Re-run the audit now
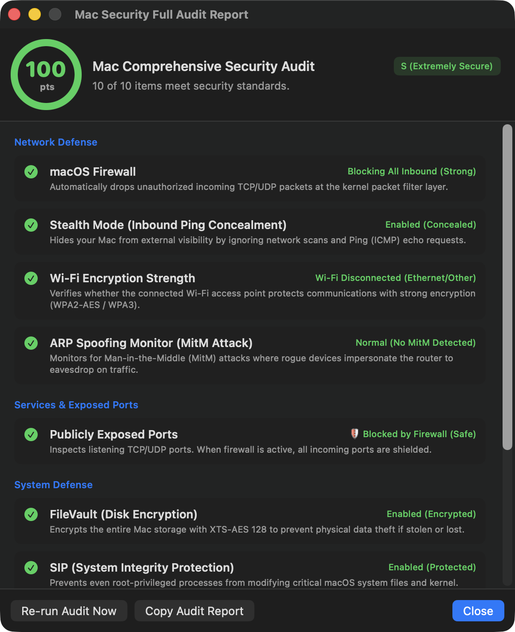 tap(69, 611)
